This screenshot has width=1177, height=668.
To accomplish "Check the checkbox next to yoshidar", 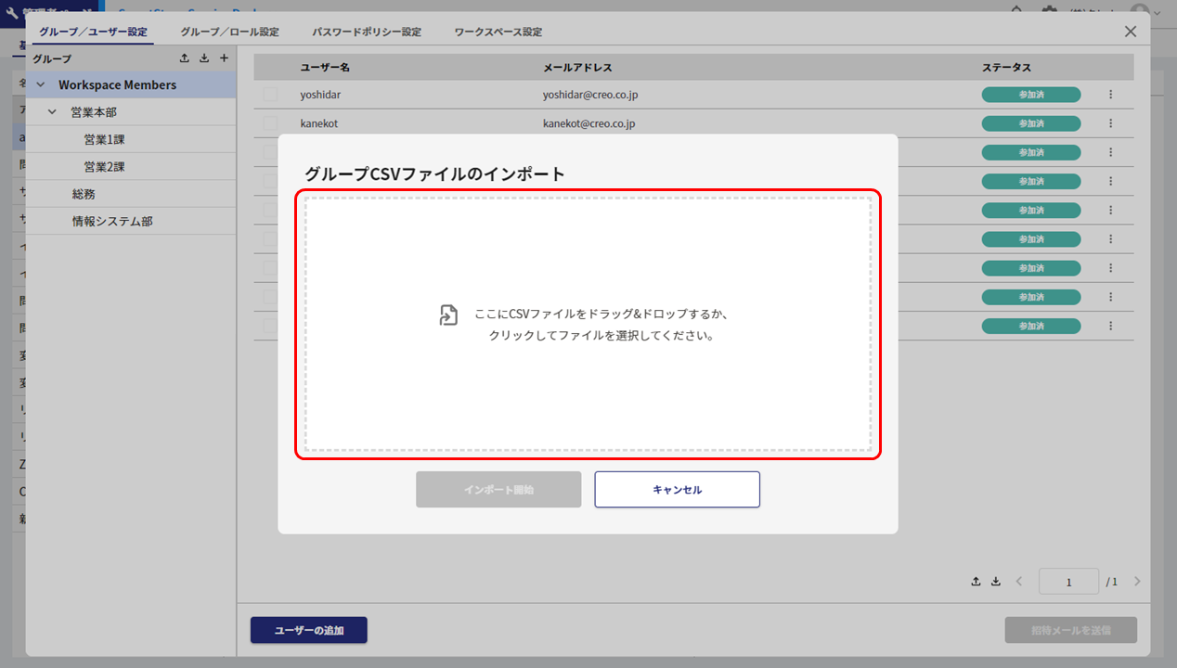I will pyautogui.click(x=270, y=95).
